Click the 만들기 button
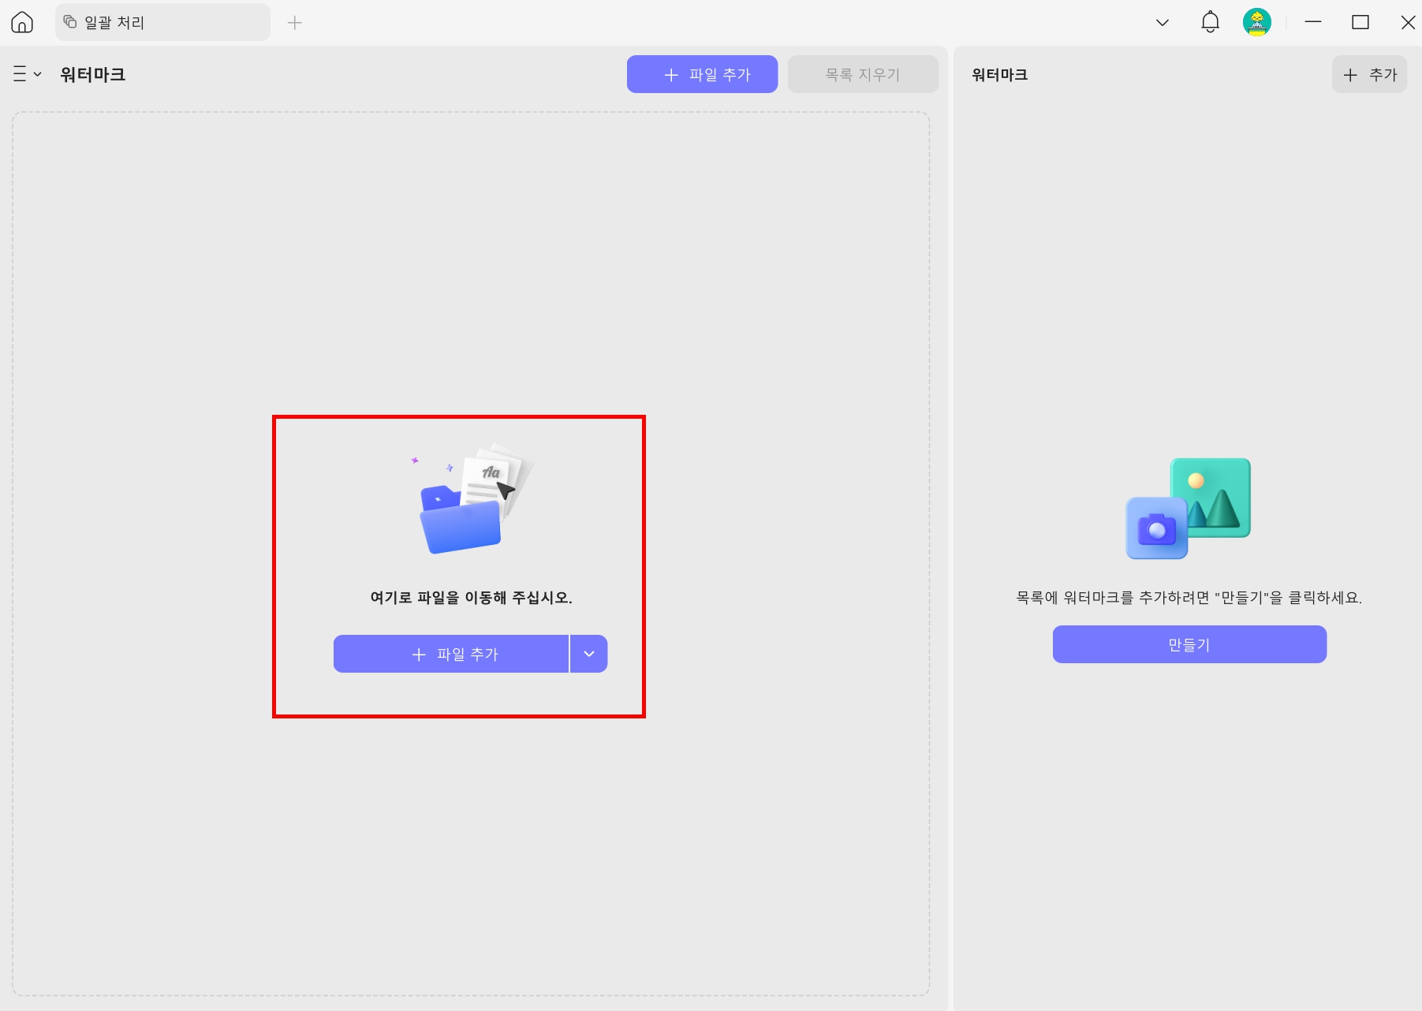The width and height of the screenshot is (1422, 1011). (1189, 644)
